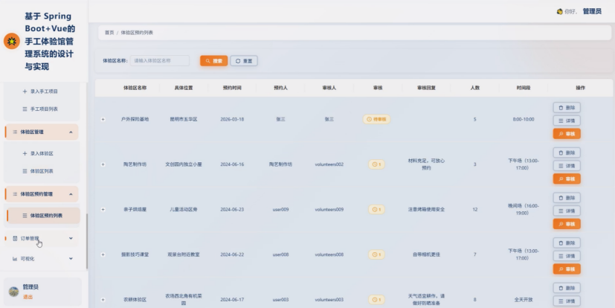This screenshot has height=308, width=615.
Task: Expand the 陶艺制作坊 row
Action: [x=103, y=164]
